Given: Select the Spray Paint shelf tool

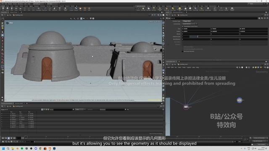Looking at the screenshot, I should [x=55, y=9].
